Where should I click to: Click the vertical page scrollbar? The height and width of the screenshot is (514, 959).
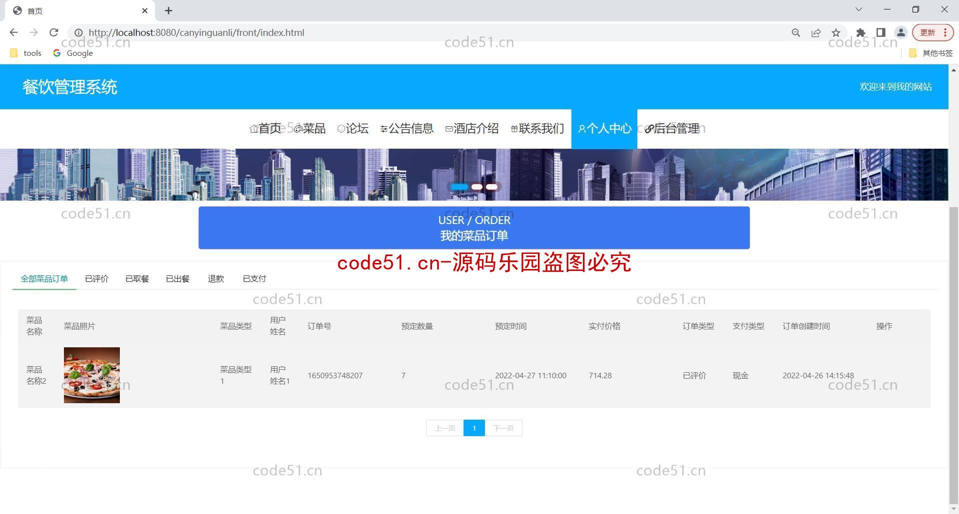pyautogui.click(x=954, y=355)
